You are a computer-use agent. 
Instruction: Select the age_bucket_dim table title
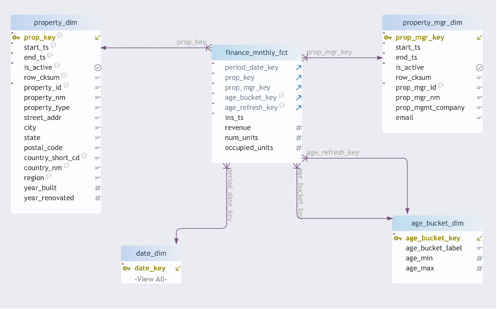point(437,223)
